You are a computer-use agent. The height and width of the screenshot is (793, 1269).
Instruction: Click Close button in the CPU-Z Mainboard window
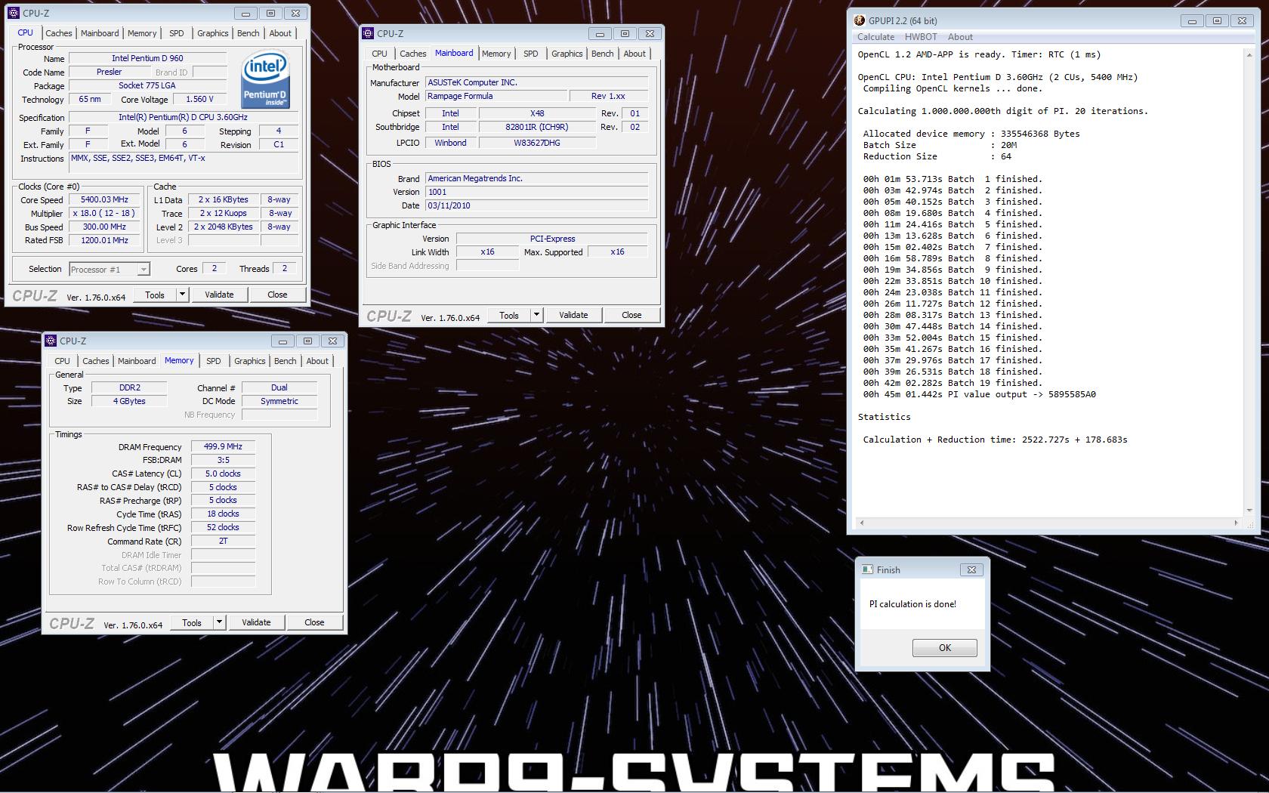tap(631, 315)
